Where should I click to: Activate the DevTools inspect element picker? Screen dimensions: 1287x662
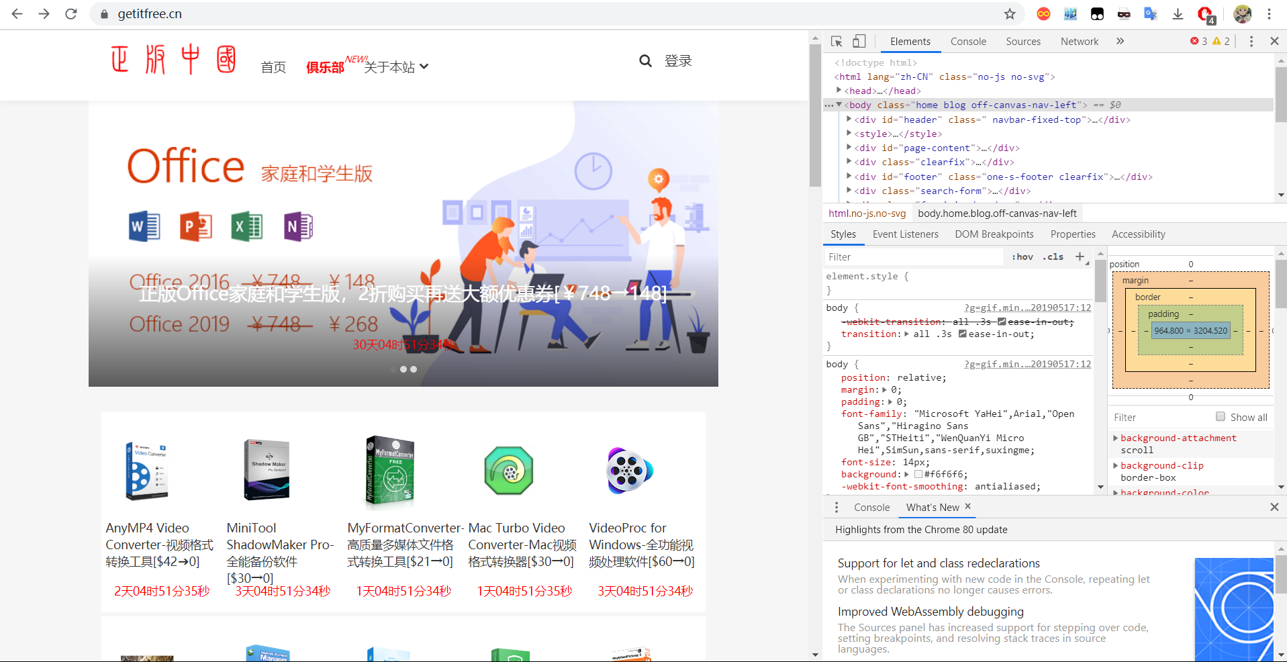837,42
